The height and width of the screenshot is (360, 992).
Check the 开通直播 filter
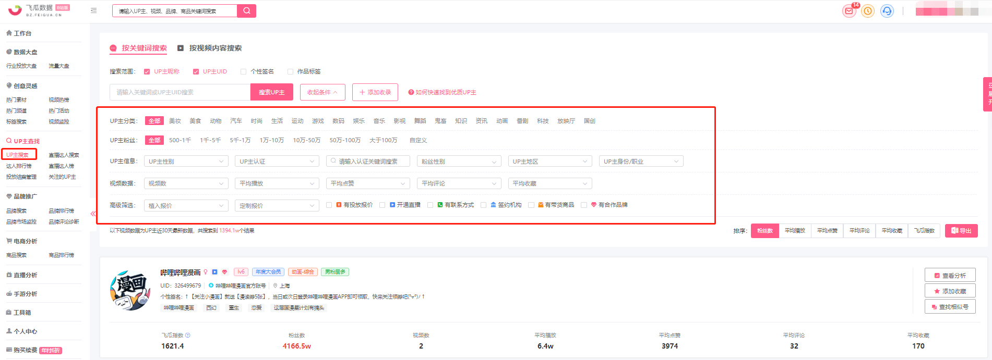coord(383,205)
